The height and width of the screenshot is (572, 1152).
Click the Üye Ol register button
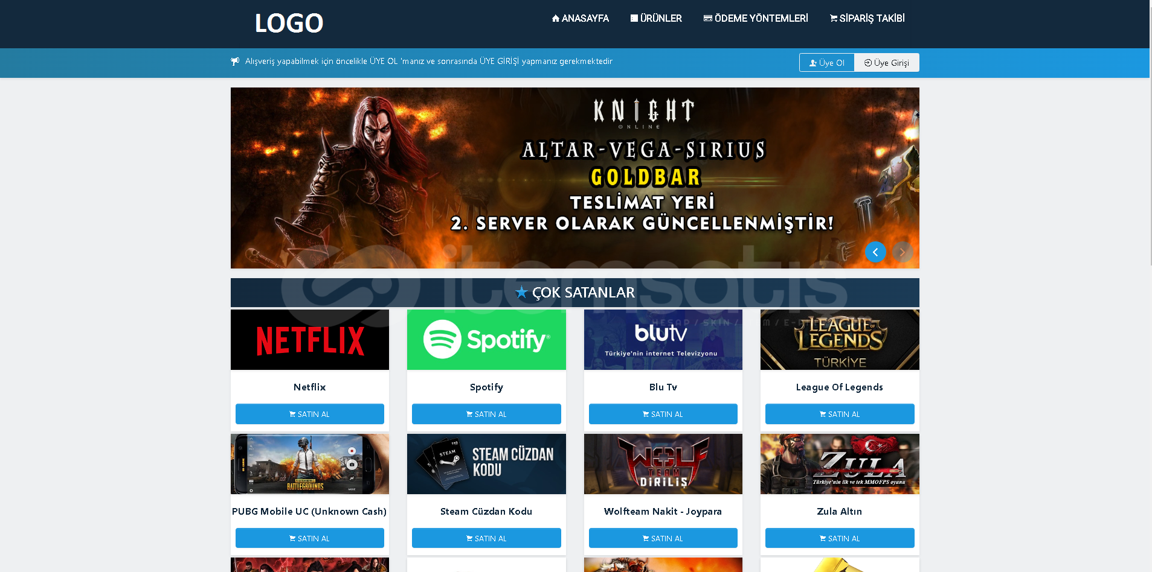coord(826,63)
